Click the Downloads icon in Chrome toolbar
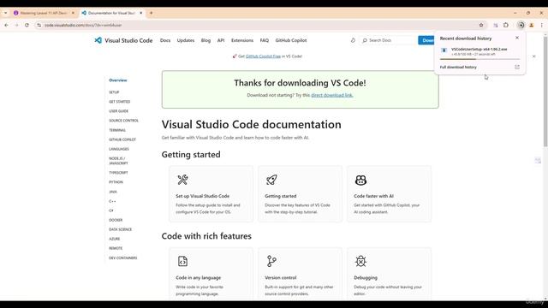548x308 pixels. point(521,25)
